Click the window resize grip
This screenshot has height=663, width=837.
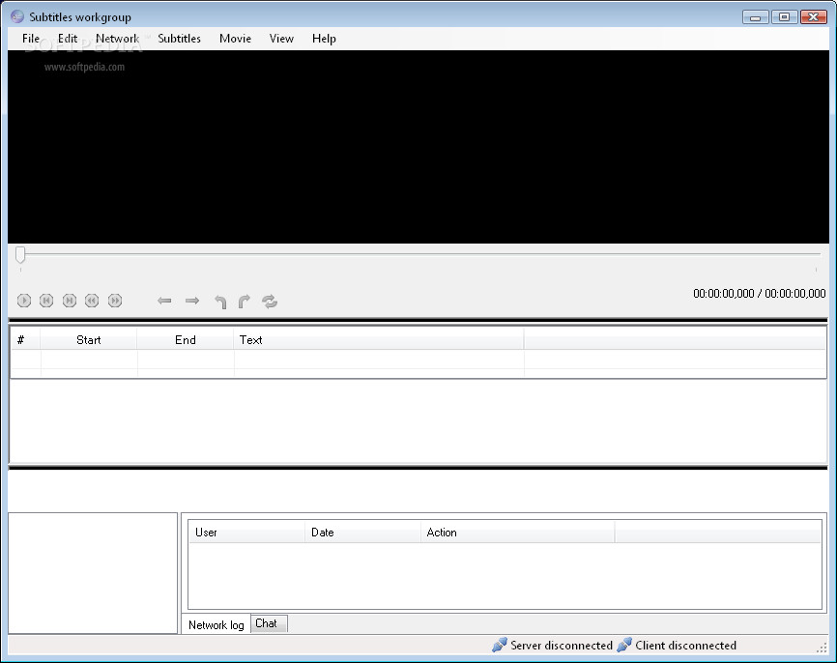[823, 649]
